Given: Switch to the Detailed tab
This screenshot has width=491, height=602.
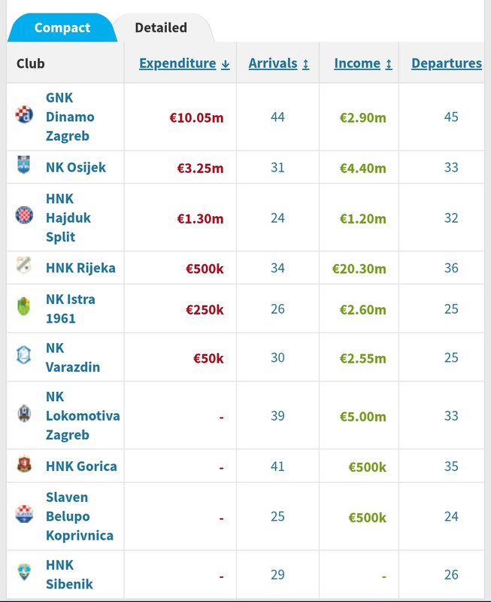Looking at the screenshot, I should (x=161, y=28).
